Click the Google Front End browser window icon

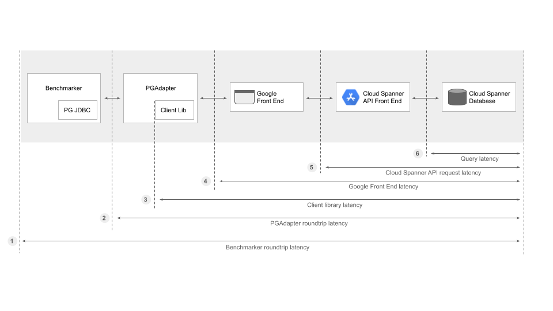click(244, 97)
